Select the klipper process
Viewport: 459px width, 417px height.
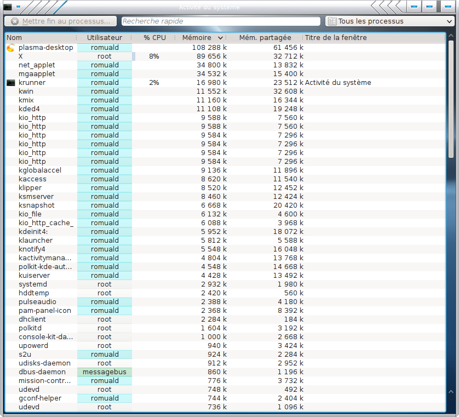(x=30, y=188)
